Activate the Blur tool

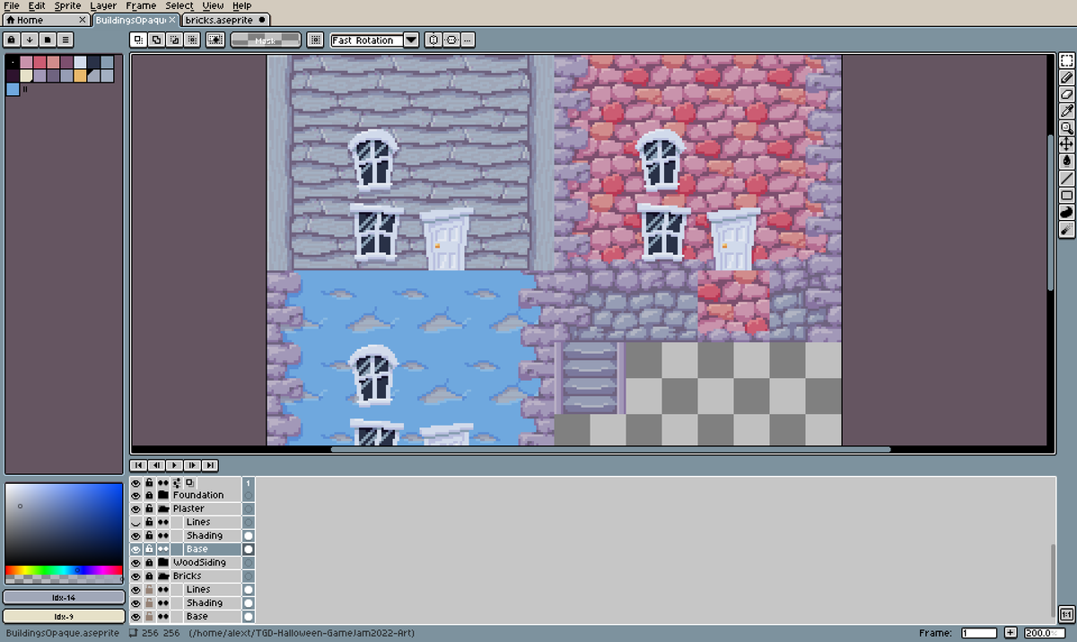click(1067, 213)
